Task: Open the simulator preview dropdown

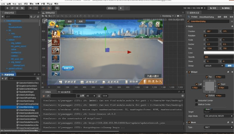Action: (x=111, y=8)
